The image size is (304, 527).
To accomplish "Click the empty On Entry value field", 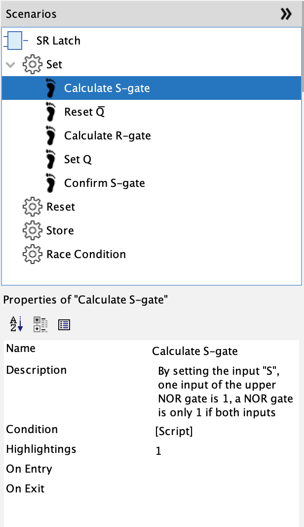I will (x=222, y=469).
